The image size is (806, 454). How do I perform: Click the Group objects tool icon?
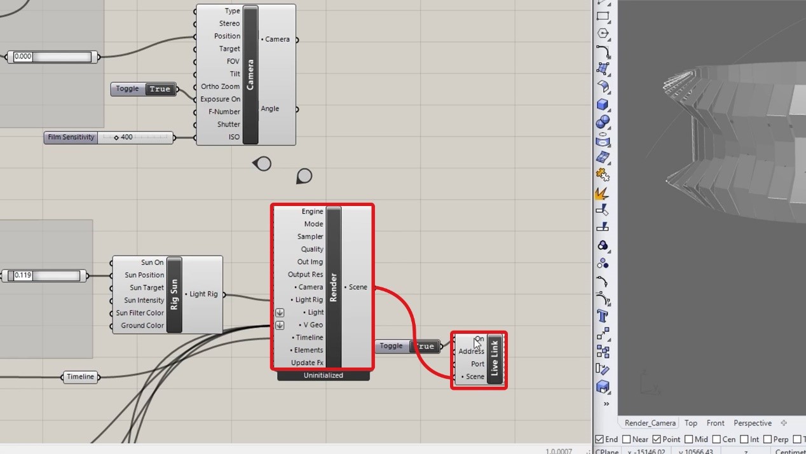click(603, 351)
